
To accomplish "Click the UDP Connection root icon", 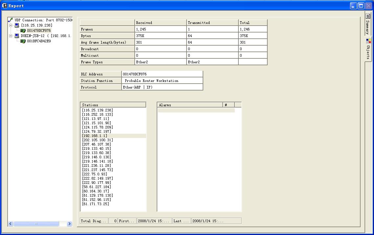I will pyautogui.click(x=11, y=20).
